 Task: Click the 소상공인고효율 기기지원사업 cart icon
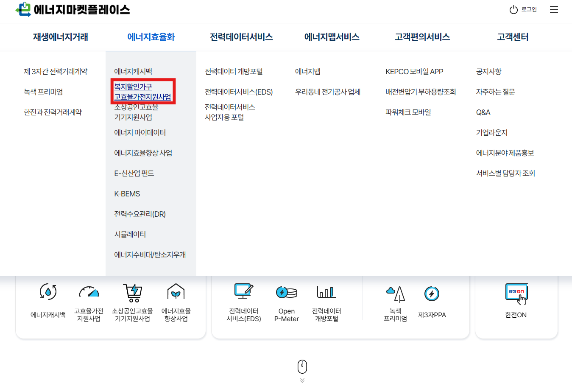(x=133, y=293)
